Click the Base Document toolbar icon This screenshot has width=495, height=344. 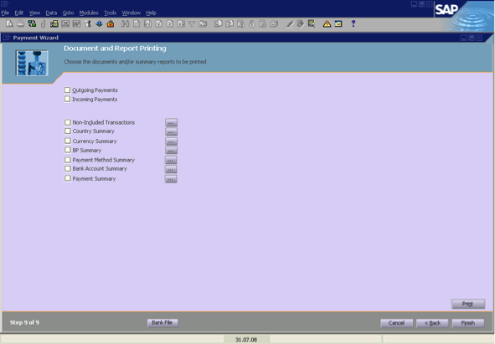[218, 23]
